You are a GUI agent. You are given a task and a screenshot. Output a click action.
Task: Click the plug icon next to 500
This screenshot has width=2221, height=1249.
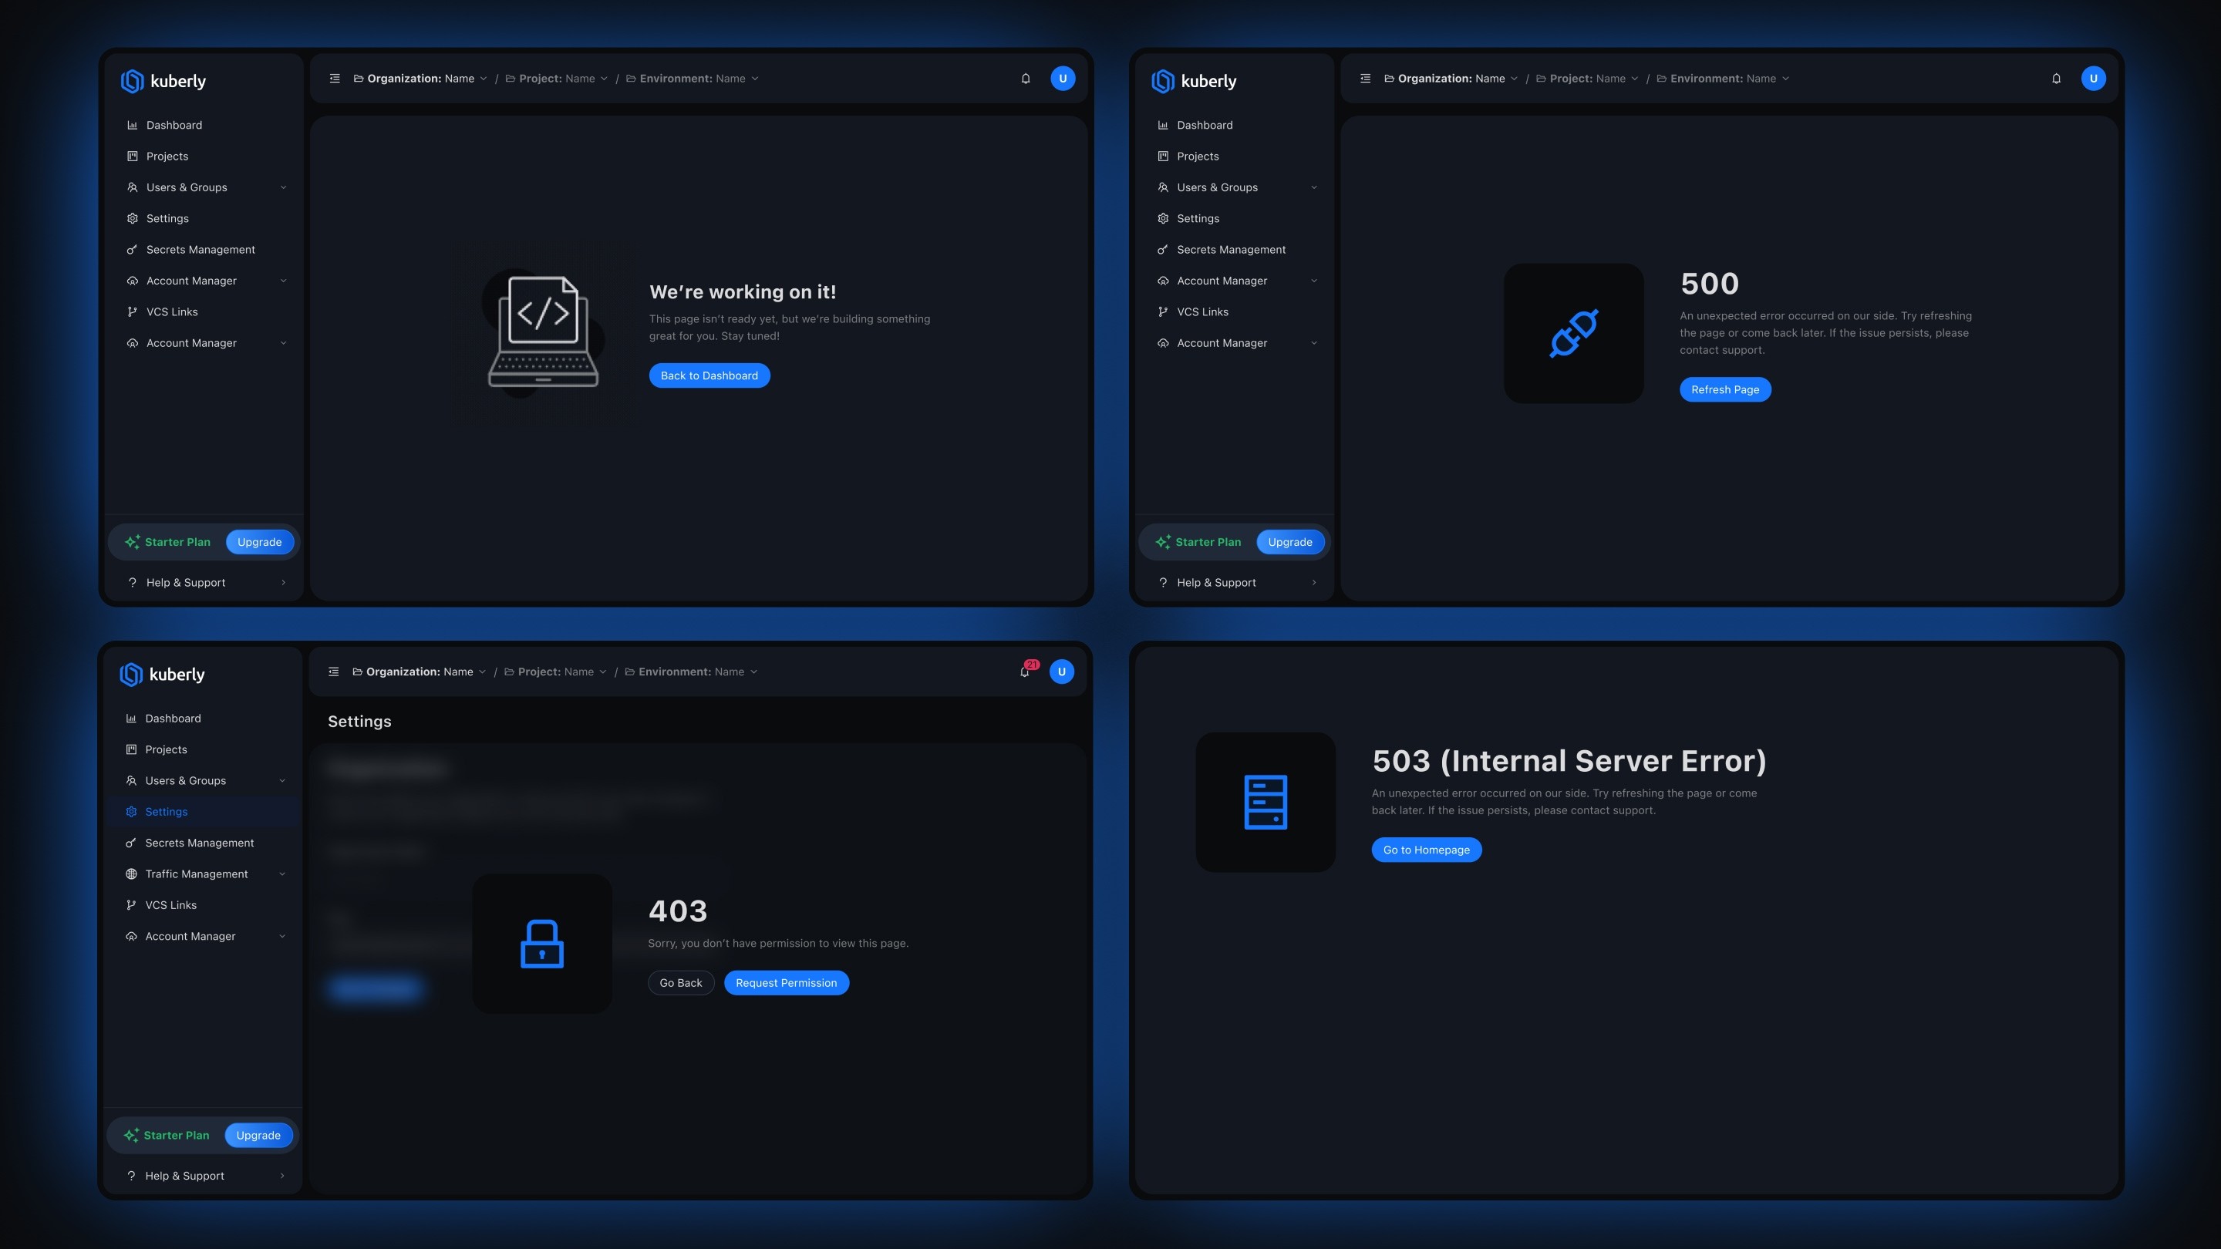coord(1573,334)
